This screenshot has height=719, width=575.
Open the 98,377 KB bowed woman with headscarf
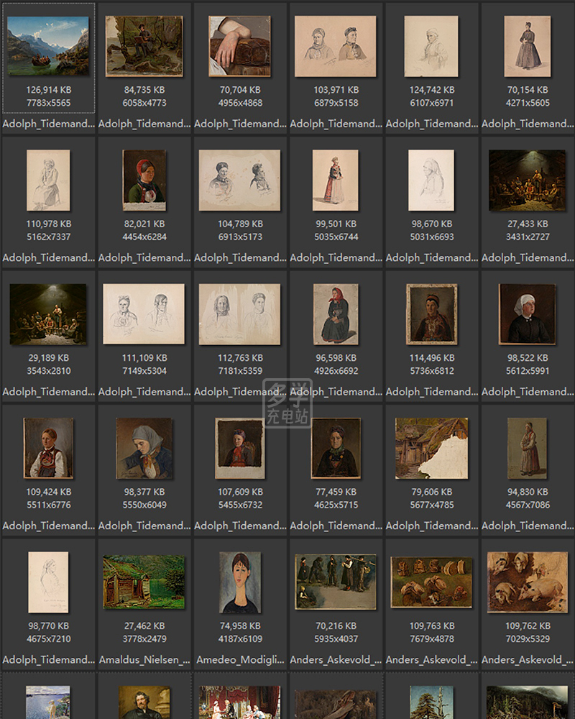(144, 448)
